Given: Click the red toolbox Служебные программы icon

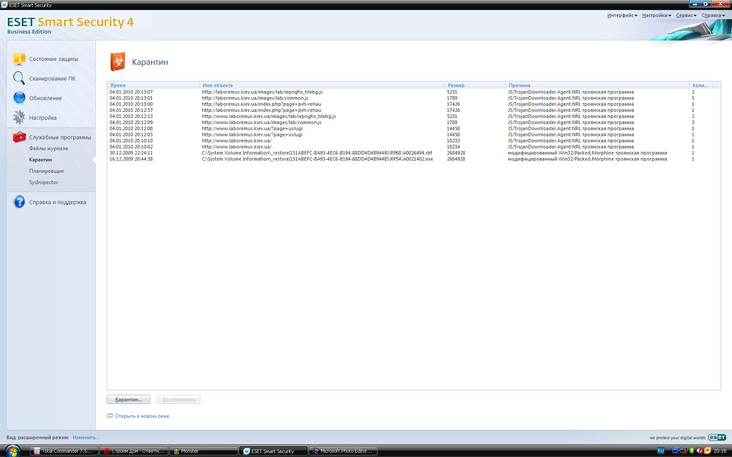Looking at the screenshot, I should [19, 137].
